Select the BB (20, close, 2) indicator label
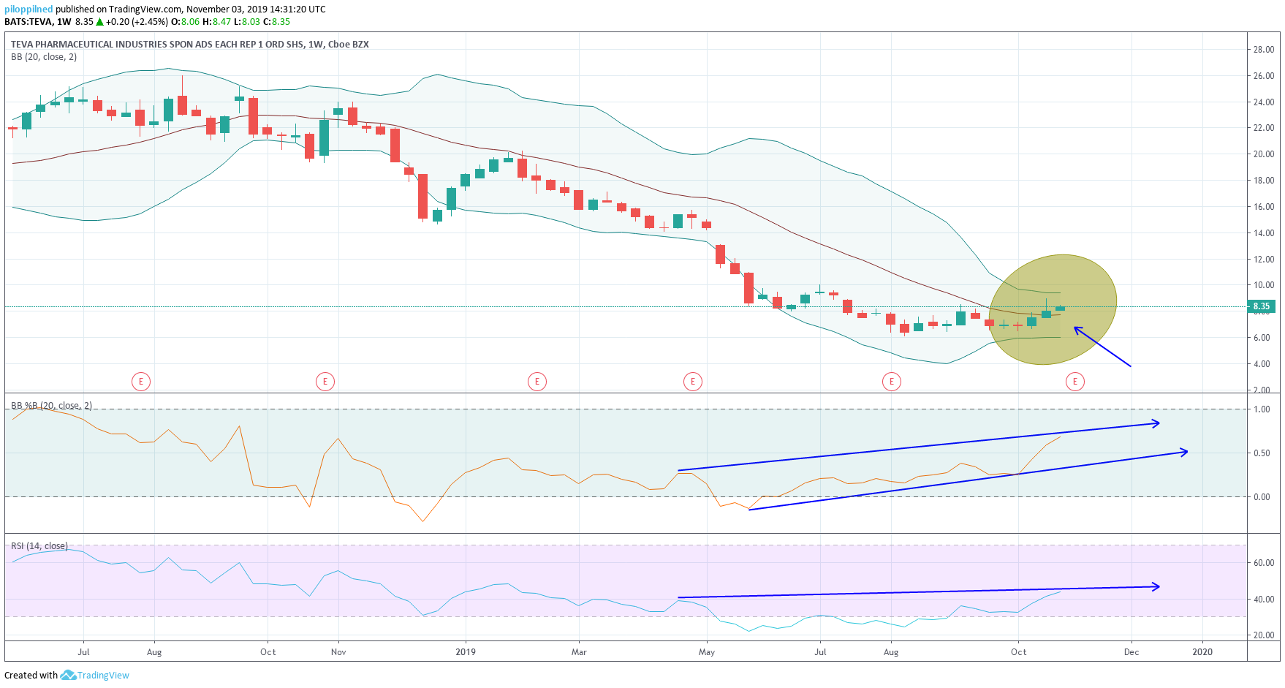Image resolution: width=1285 pixels, height=688 pixels. tap(44, 57)
